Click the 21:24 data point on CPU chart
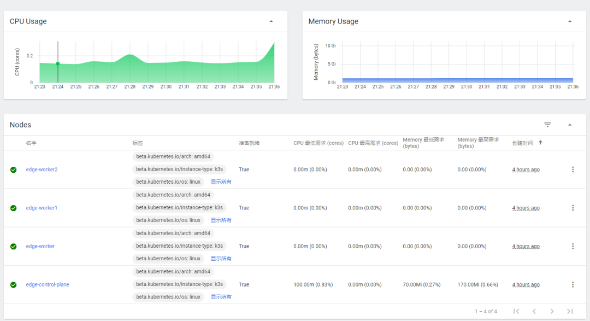Screen dimensions: 590x321 [x=57, y=64]
